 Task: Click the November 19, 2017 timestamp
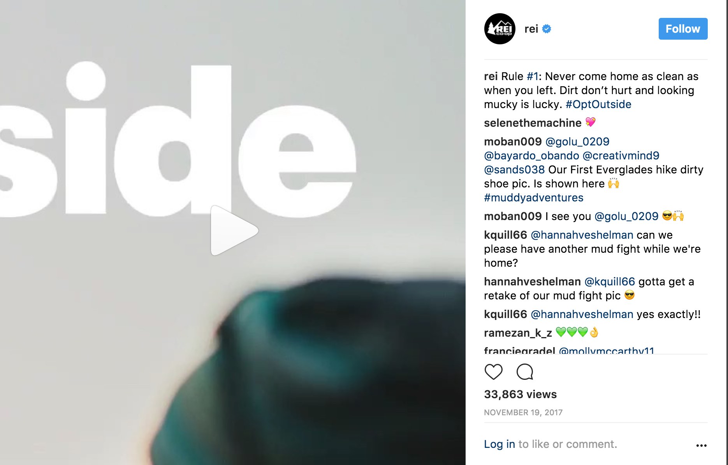(523, 413)
